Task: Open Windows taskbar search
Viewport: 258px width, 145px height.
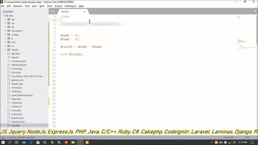Action: coord(10,142)
